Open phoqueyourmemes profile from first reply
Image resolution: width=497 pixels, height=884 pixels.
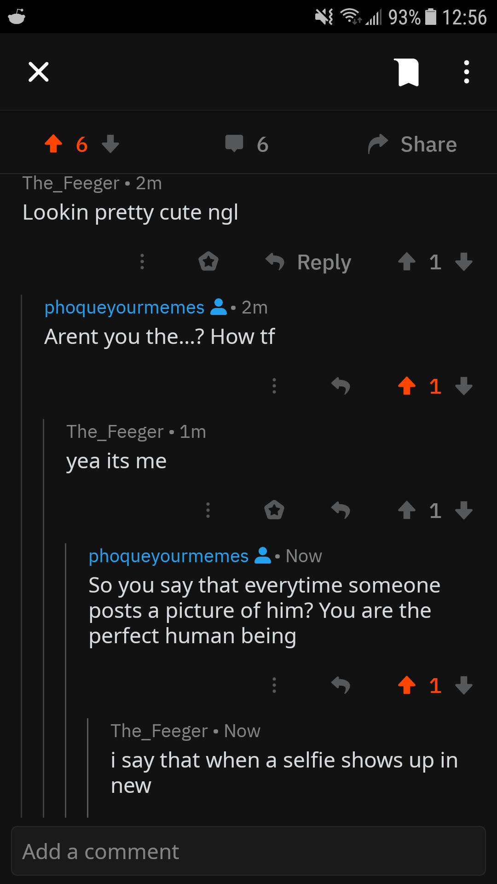pos(124,307)
